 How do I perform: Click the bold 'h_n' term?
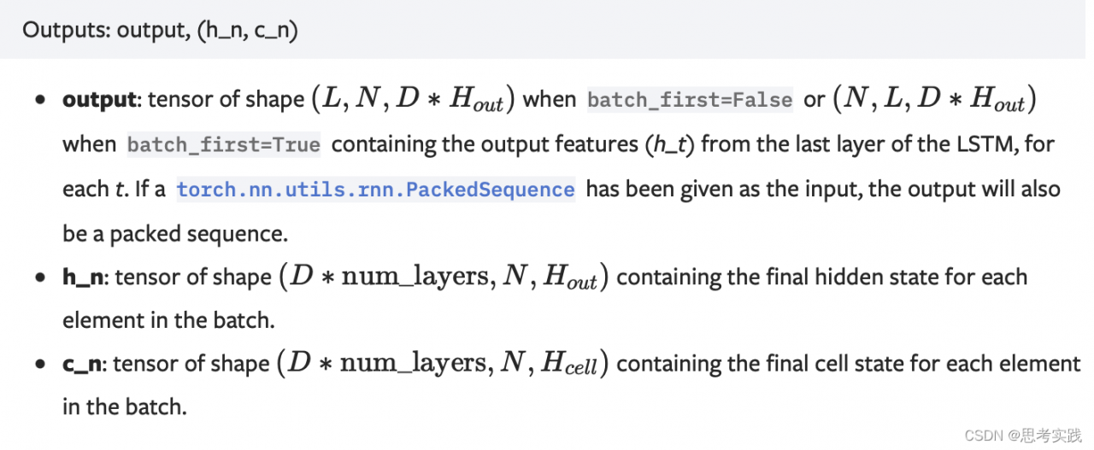coord(85,278)
